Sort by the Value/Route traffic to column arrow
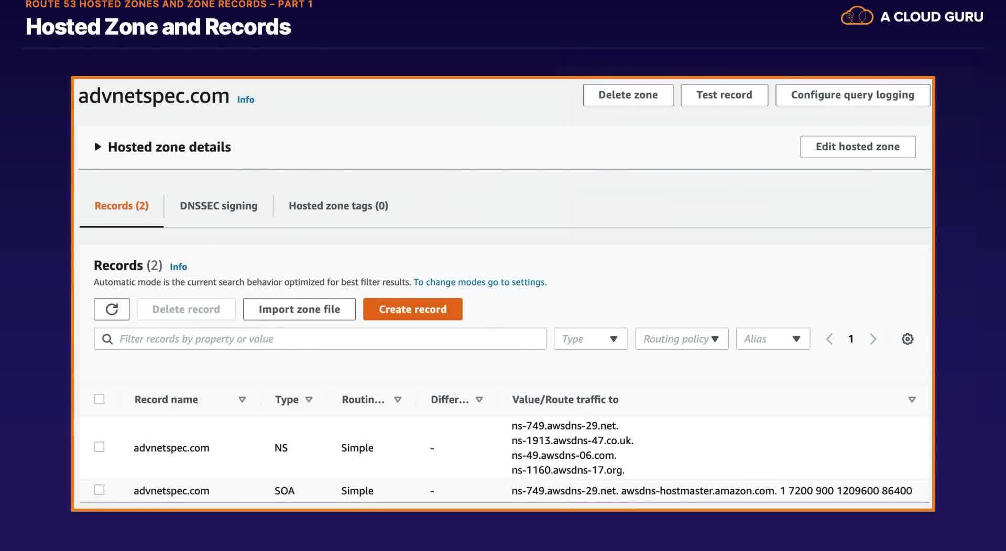 (912, 400)
